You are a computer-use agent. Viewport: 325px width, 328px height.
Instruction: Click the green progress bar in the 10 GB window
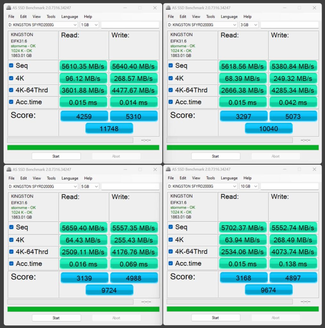click(242, 309)
